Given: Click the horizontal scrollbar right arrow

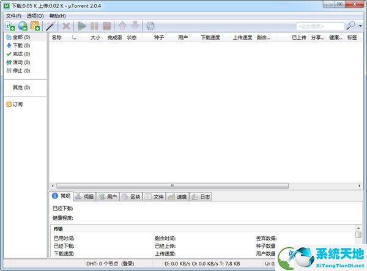Looking at the screenshot, I should (x=359, y=186).
